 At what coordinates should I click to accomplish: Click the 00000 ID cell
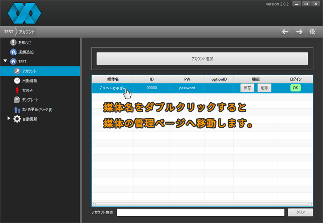(x=152, y=88)
